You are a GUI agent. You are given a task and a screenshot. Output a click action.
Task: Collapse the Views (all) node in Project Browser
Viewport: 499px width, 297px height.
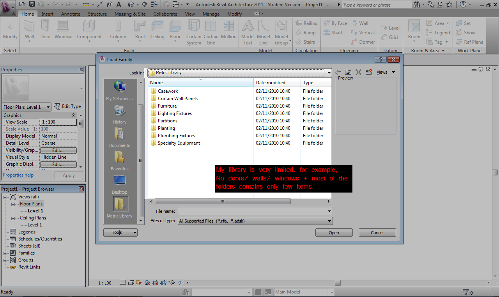click(x=5, y=197)
